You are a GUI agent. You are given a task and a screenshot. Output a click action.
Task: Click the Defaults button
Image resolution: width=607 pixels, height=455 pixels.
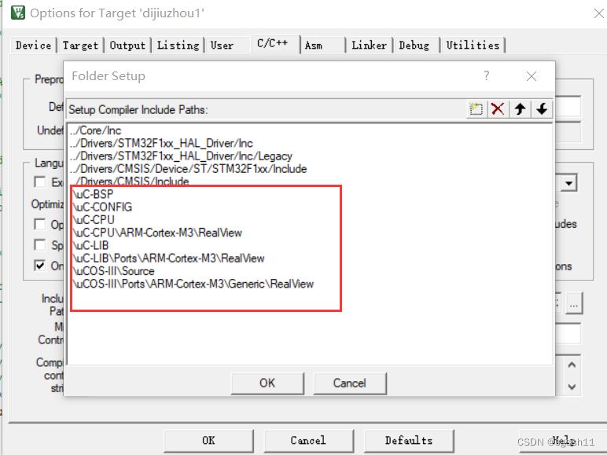[x=409, y=440]
